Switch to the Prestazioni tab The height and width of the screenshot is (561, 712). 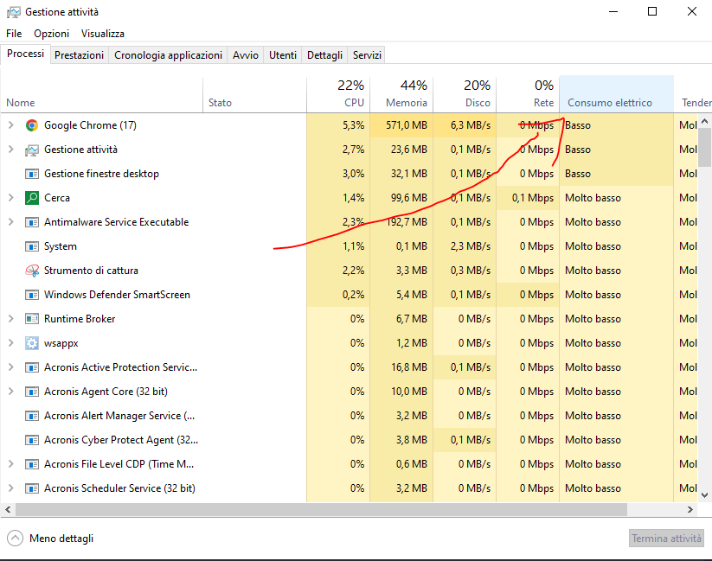coord(79,55)
